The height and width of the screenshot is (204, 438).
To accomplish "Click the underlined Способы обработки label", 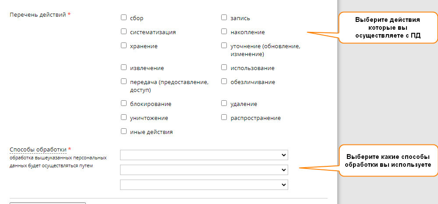I will (x=38, y=150).
